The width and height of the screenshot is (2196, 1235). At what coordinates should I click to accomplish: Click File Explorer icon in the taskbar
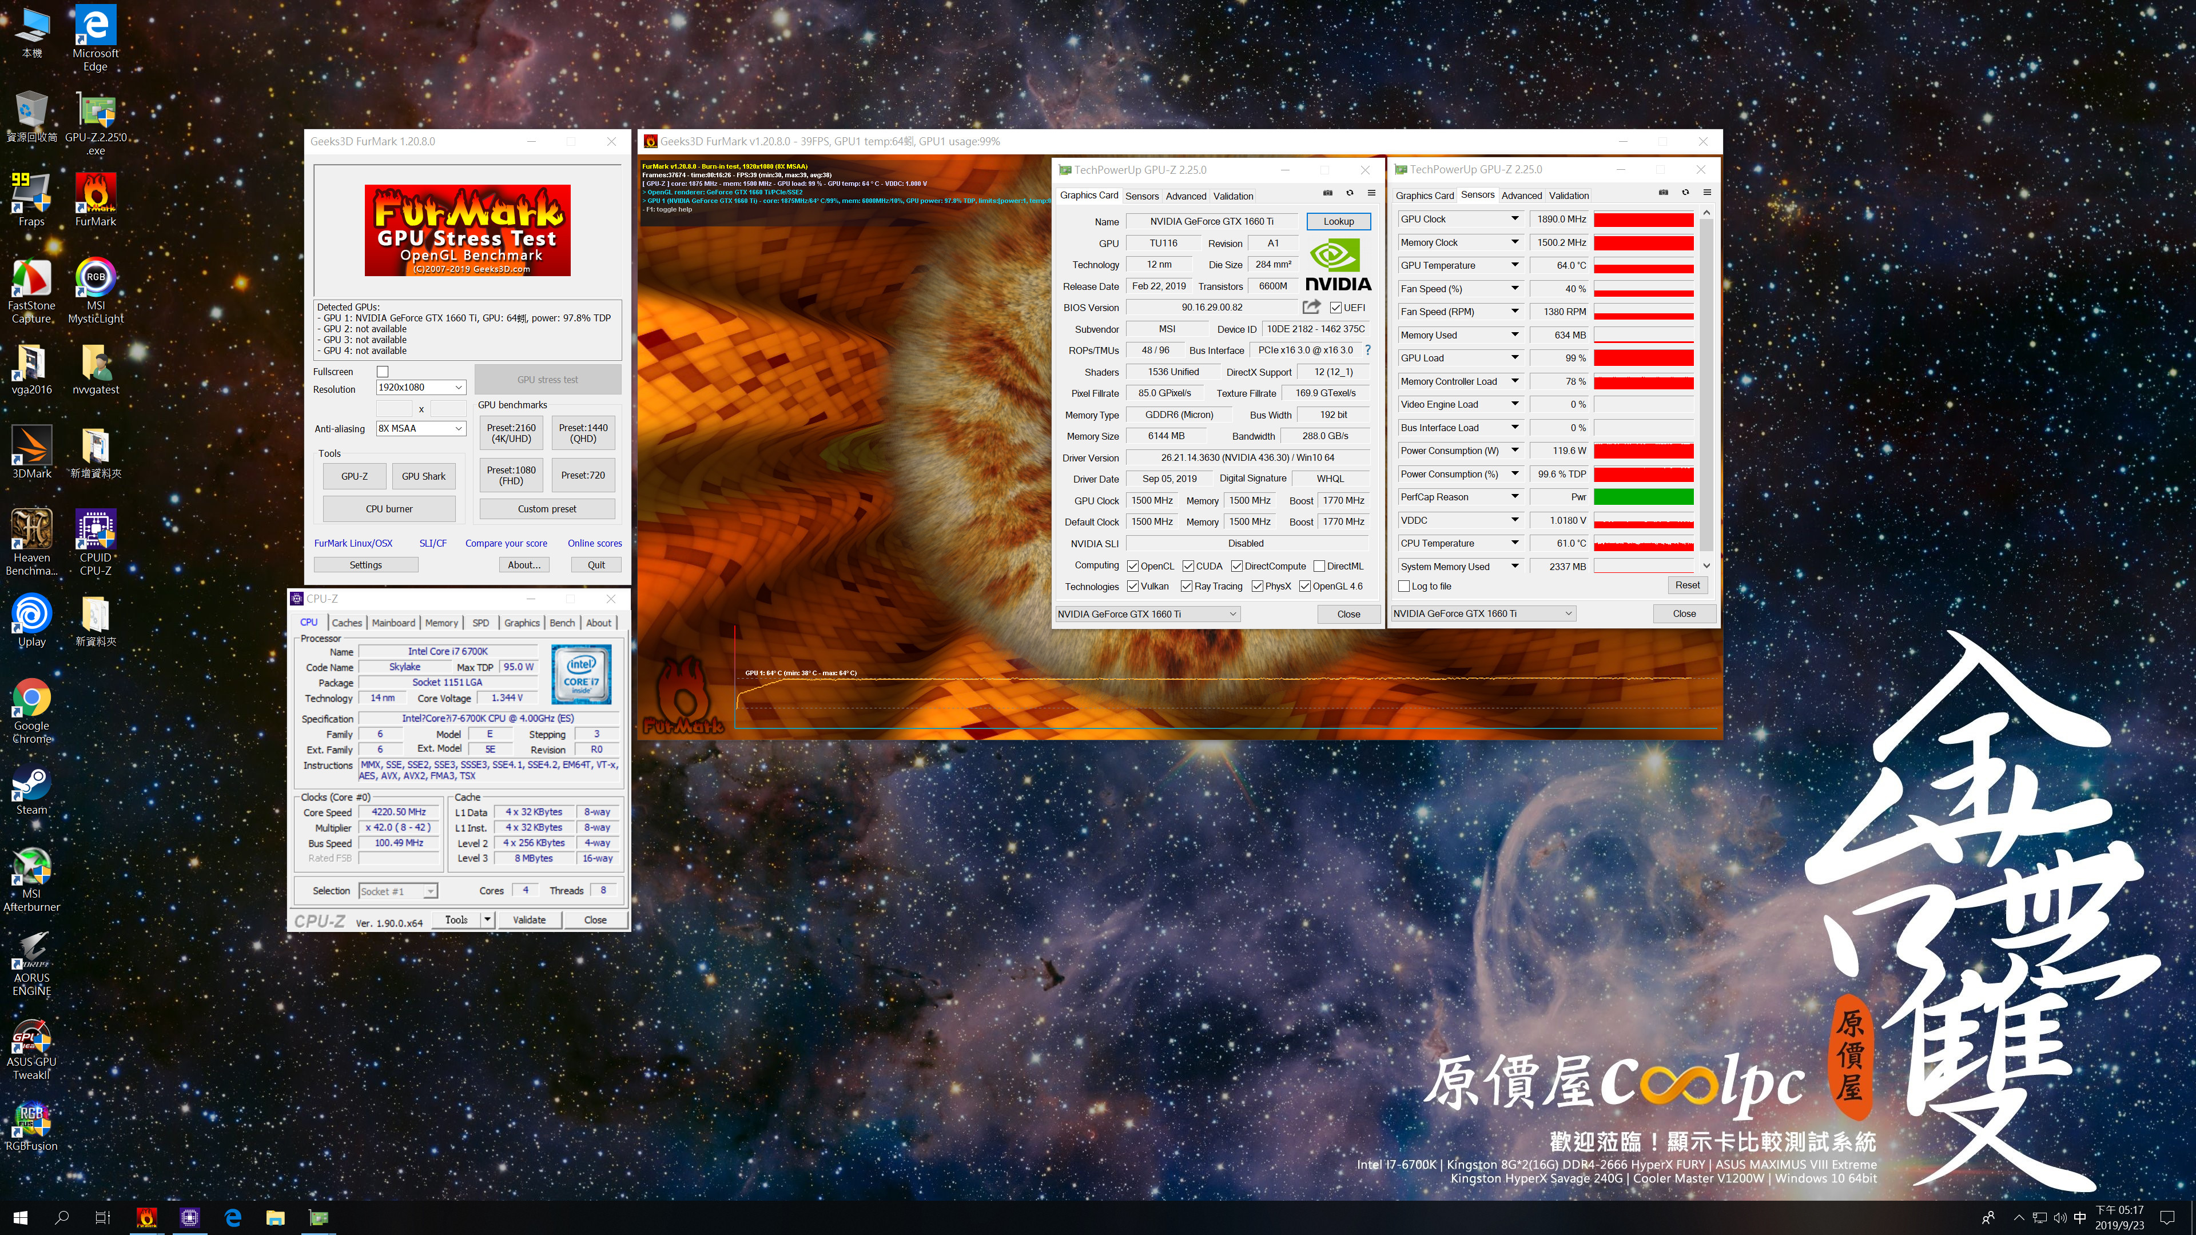(x=275, y=1218)
